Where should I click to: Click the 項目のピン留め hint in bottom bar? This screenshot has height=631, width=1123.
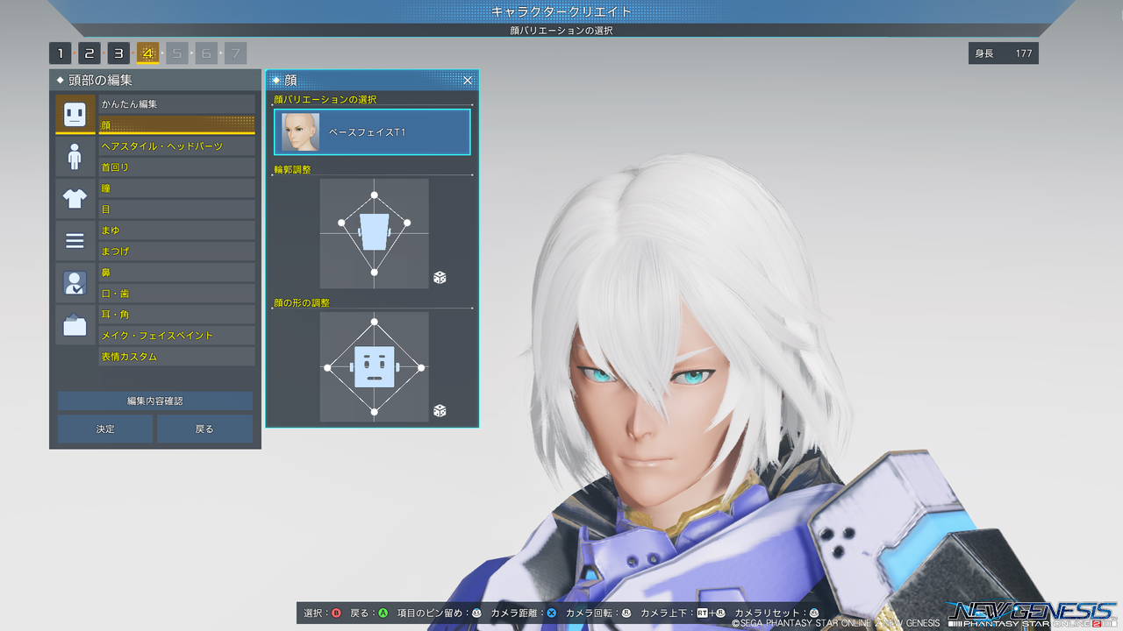pyautogui.click(x=439, y=613)
